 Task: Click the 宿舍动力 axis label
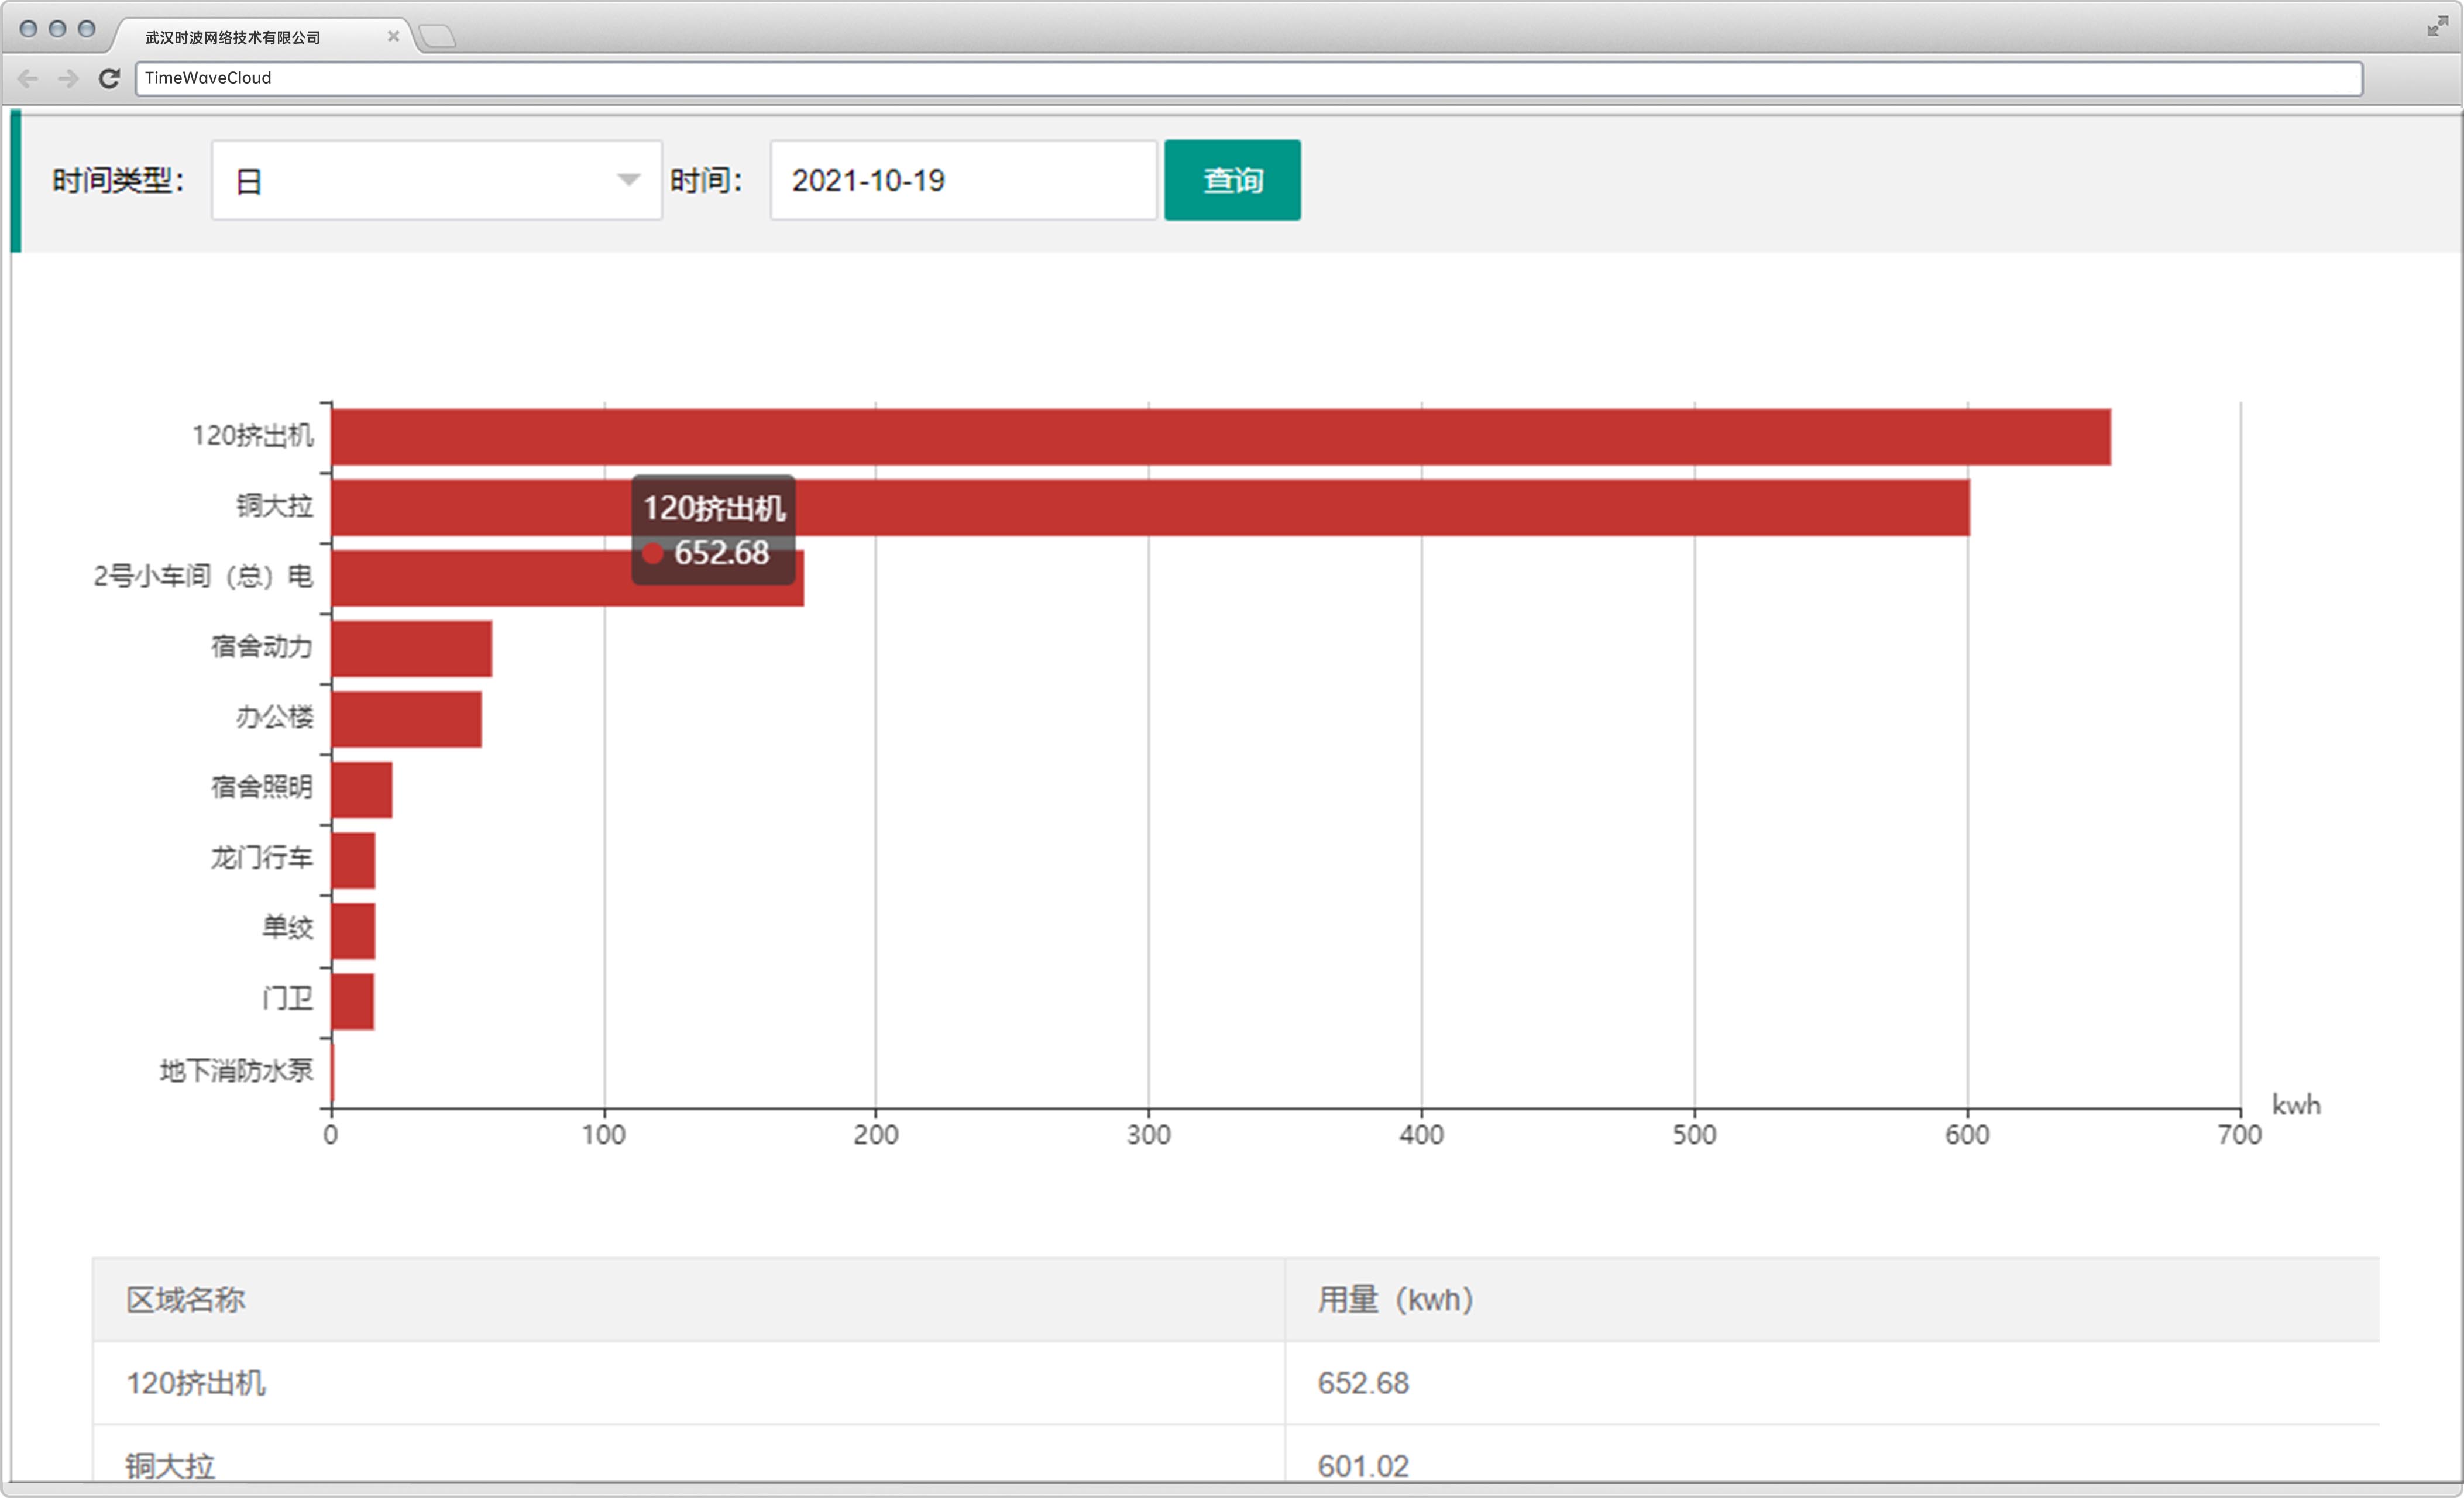point(262,646)
